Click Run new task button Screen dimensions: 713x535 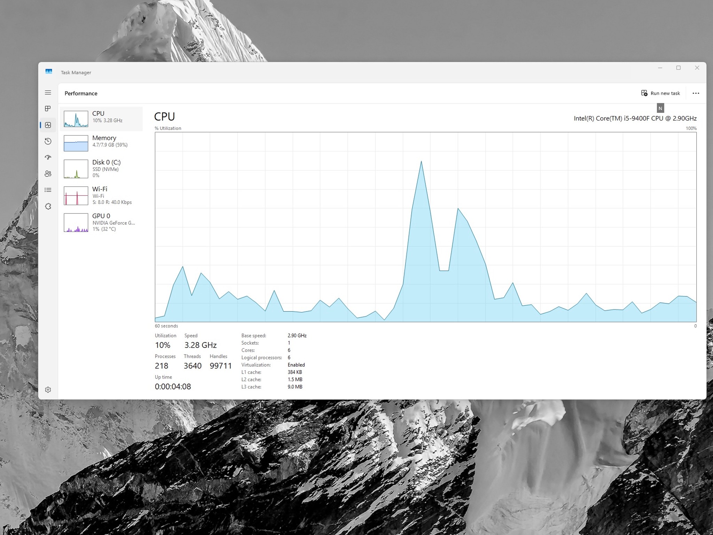(660, 93)
